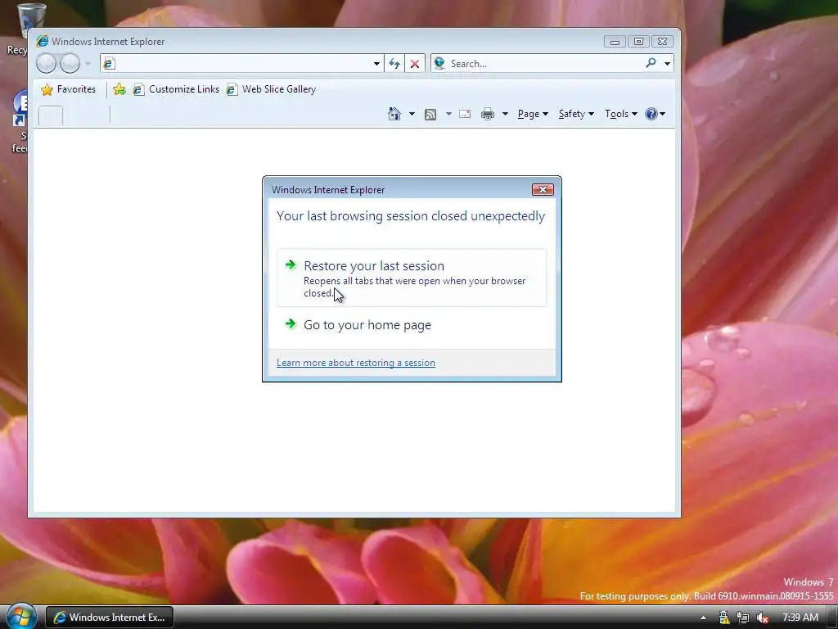Click the Windows Start orb
Image resolution: width=838 pixels, height=629 pixels.
pyautogui.click(x=20, y=617)
